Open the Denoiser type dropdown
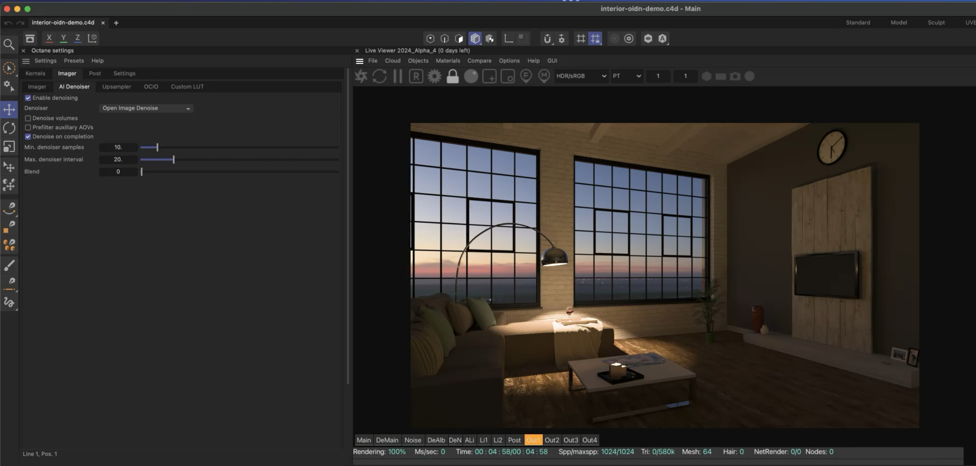The image size is (976, 466). click(x=146, y=108)
